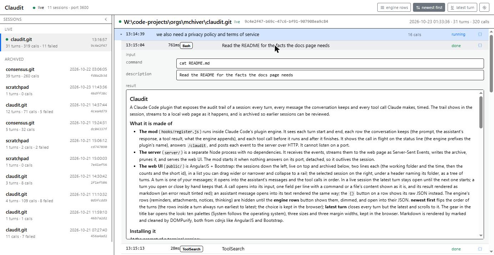
Task: Click the main page vertical scrollbar thumb
Action: pos(491,63)
